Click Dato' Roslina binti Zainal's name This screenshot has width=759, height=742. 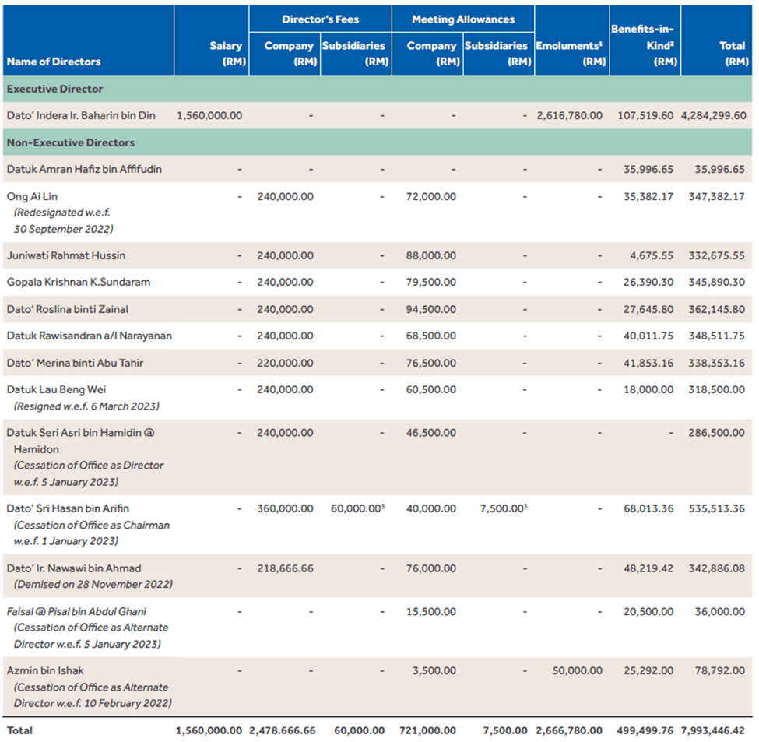coord(68,309)
